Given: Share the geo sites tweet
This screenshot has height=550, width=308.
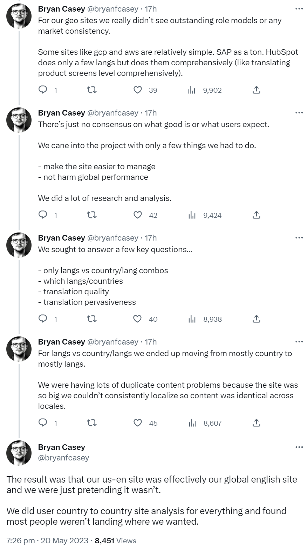Looking at the screenshot, I should pos(256,90).
